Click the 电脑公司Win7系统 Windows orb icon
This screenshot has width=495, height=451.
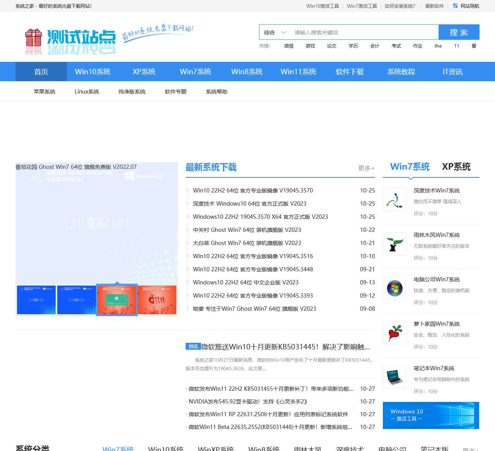pos(394,288)
